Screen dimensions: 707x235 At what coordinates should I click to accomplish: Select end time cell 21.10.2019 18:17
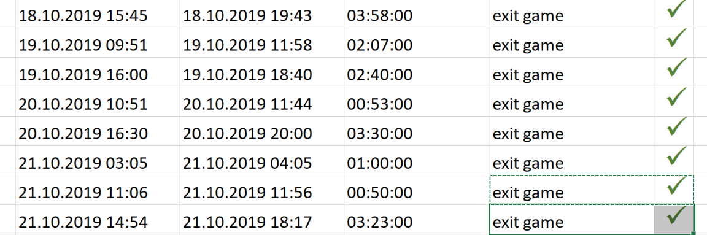(x=261, y=220)
